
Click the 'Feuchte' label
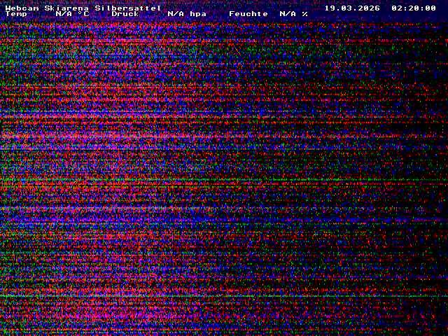248,14
